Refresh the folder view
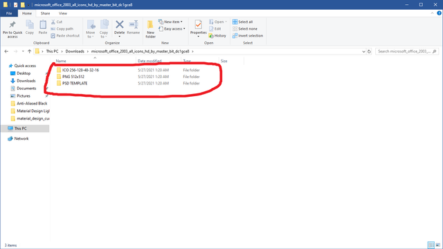Viewport: 443px width, 249px height. pyautogui.click(x=369, y=51)
